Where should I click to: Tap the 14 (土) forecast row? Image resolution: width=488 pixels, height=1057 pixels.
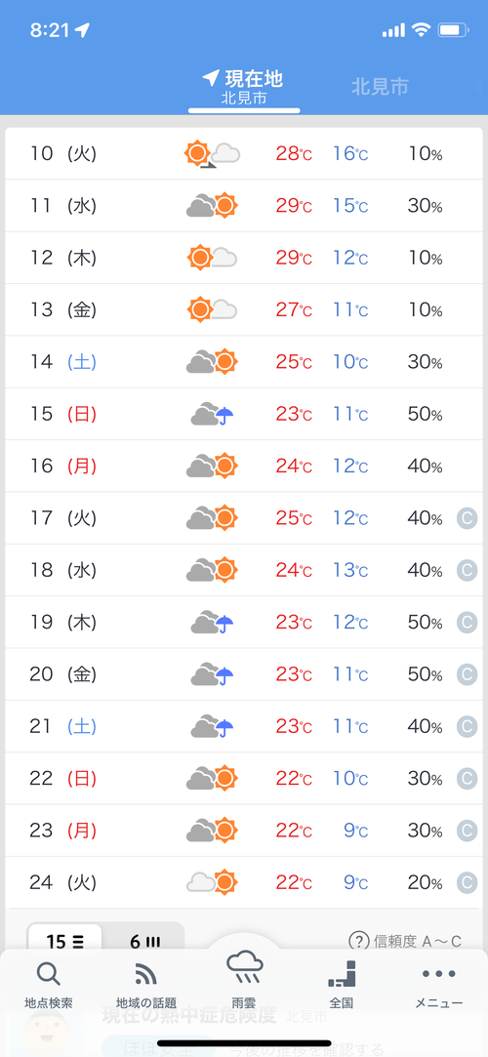coord(244,362)
